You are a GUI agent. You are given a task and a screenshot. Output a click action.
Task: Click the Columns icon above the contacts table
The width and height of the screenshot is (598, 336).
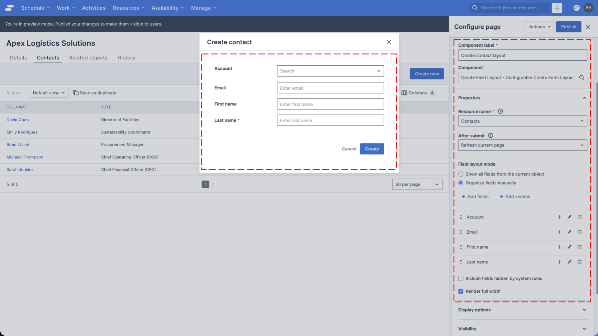[x=404, y=93]
